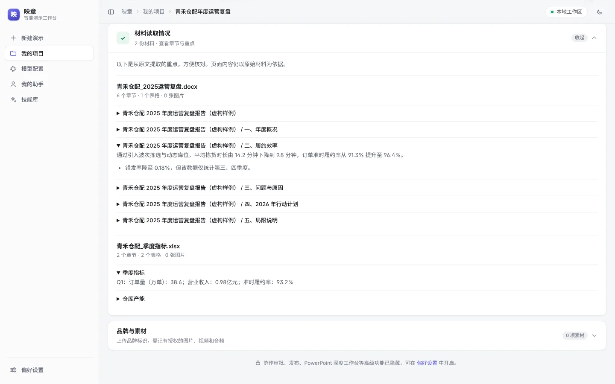Screen dimensions: 615x384
Task: Expand the 五、局限说明 section row
Action: pyautogui.click(x=357, y=220)
